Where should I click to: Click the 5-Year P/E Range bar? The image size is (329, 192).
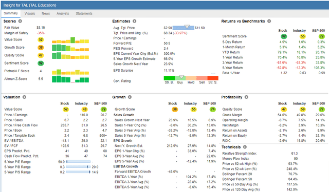point(78,162)
